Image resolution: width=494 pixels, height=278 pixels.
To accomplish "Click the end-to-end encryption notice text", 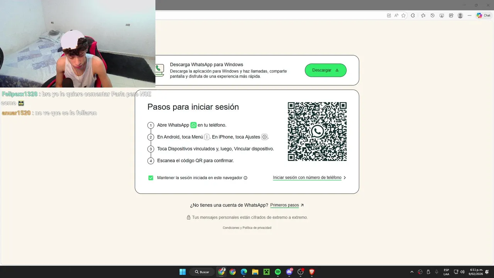I will tap(250, 217).
